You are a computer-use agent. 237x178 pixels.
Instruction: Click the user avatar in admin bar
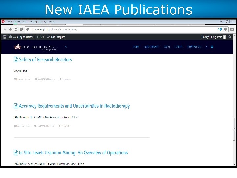[x=224, y=37]
